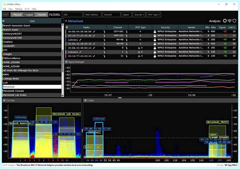Click the icon in the 2.4 GHz panel header
The width and height of the screenshot is (240, 169).
click(4, 100)
